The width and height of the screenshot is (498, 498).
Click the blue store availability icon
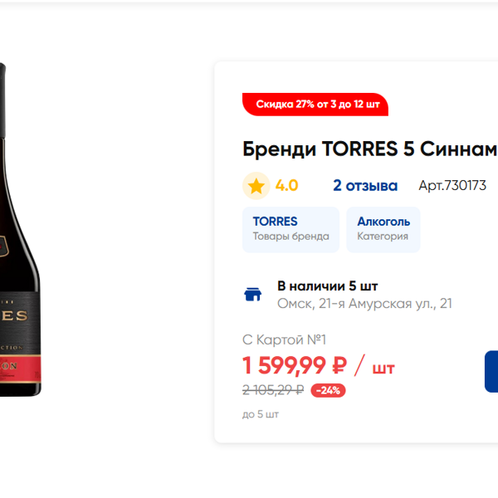click(x=252, y=295)
